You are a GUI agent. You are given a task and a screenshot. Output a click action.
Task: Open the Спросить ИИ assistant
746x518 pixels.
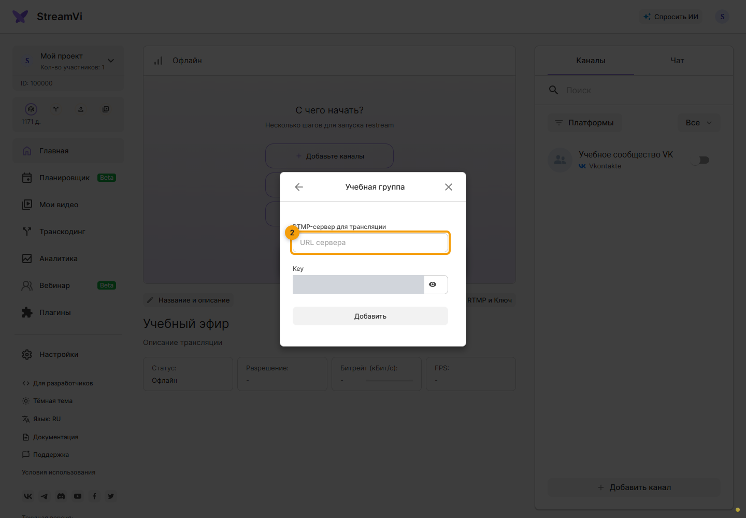click(671, 17)
